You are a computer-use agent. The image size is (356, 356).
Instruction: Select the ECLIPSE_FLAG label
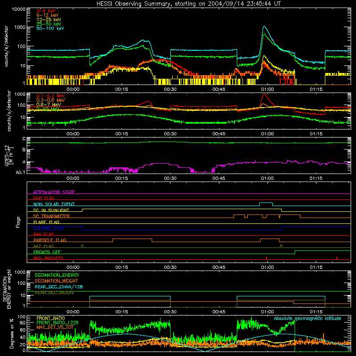(49, 228)
